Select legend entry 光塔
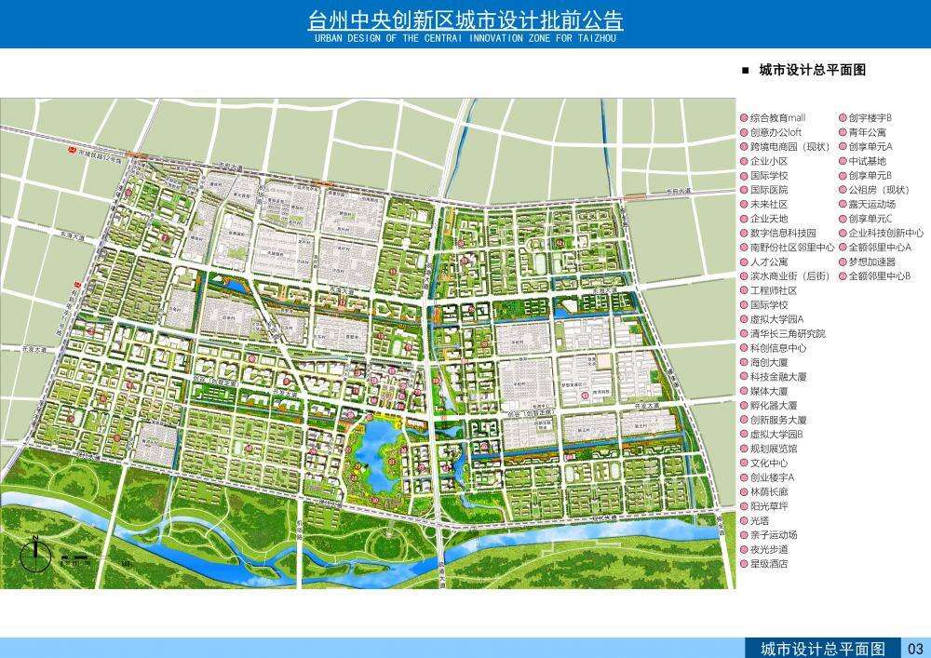 [755, 521]
